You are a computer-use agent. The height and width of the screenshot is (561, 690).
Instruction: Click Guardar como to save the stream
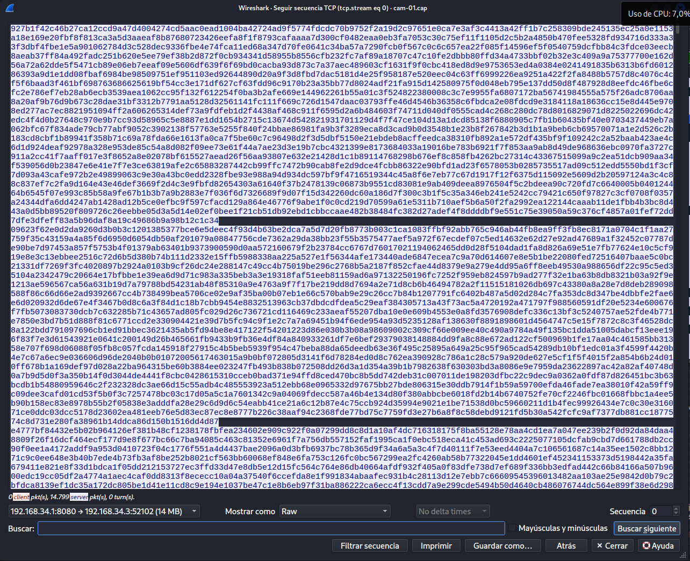click(x=502, y=545)
